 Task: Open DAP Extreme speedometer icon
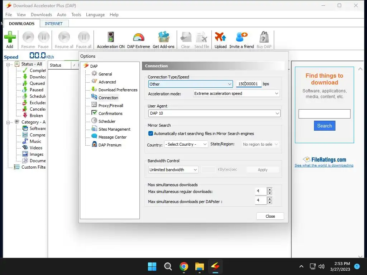(139, 37)
